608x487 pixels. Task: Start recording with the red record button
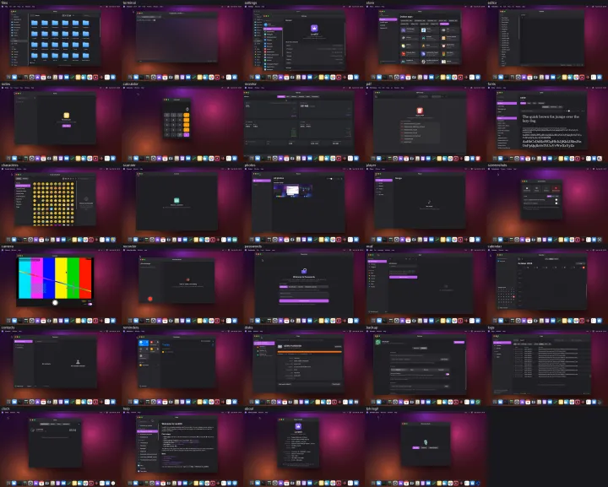point(150,299)
